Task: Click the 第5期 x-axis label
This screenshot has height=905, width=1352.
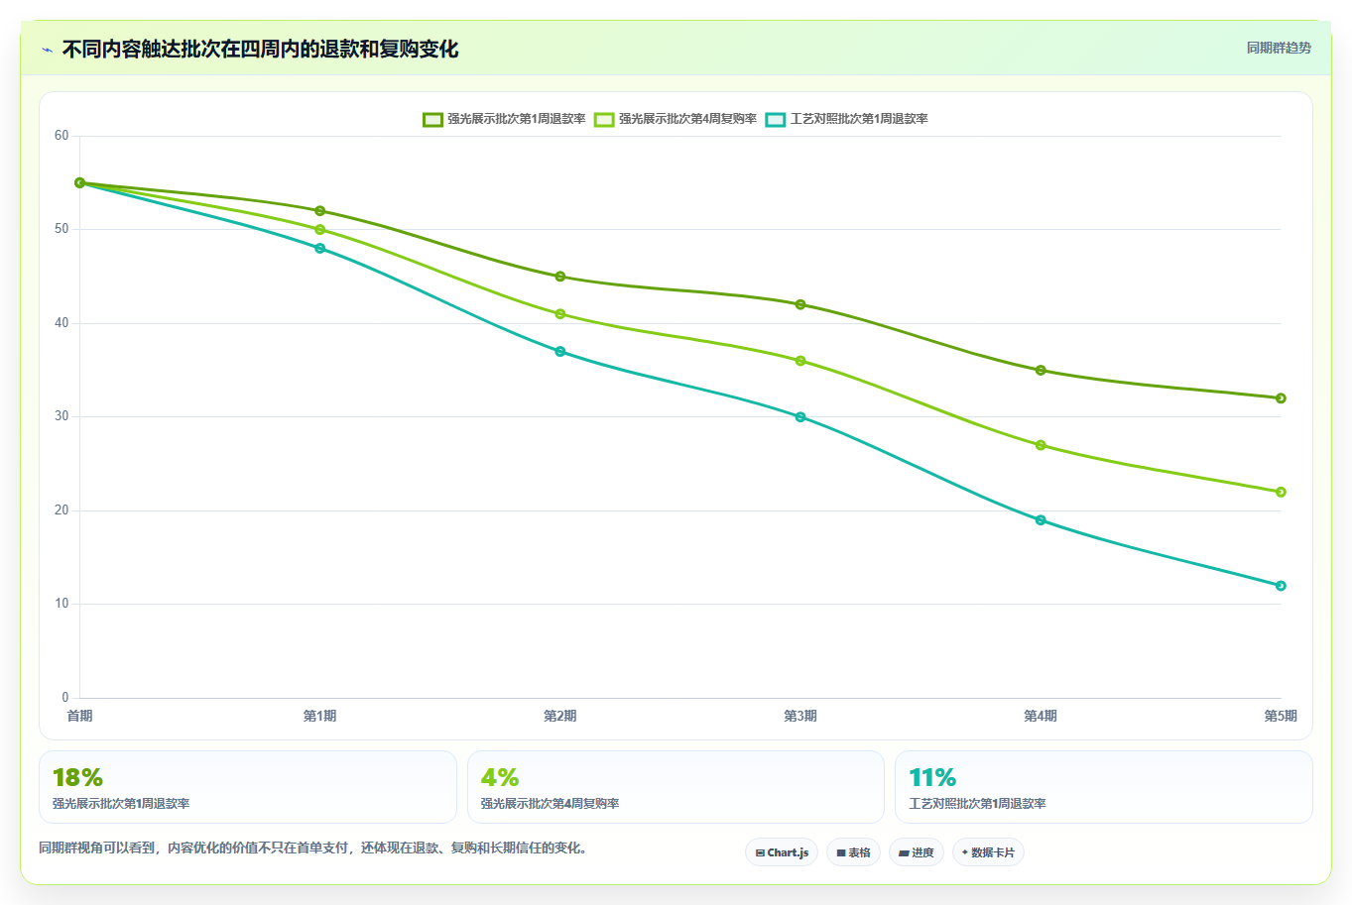Action: point(1280,716)
